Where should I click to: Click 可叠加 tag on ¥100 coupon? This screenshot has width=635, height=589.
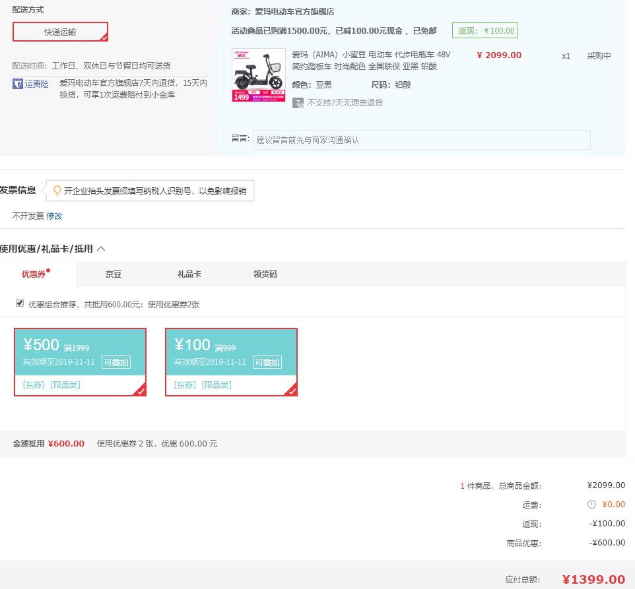pyautogui.click(x=267, y=363)
